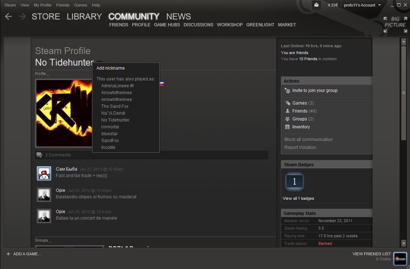Open the Friends (40) link
410x269 pixels.
click(x=304, y=111)
